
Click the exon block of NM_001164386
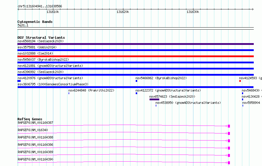click(229, 148)
